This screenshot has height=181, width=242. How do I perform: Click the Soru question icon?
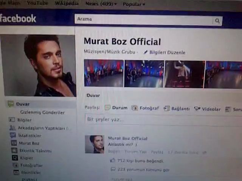[x=228, y=109]
